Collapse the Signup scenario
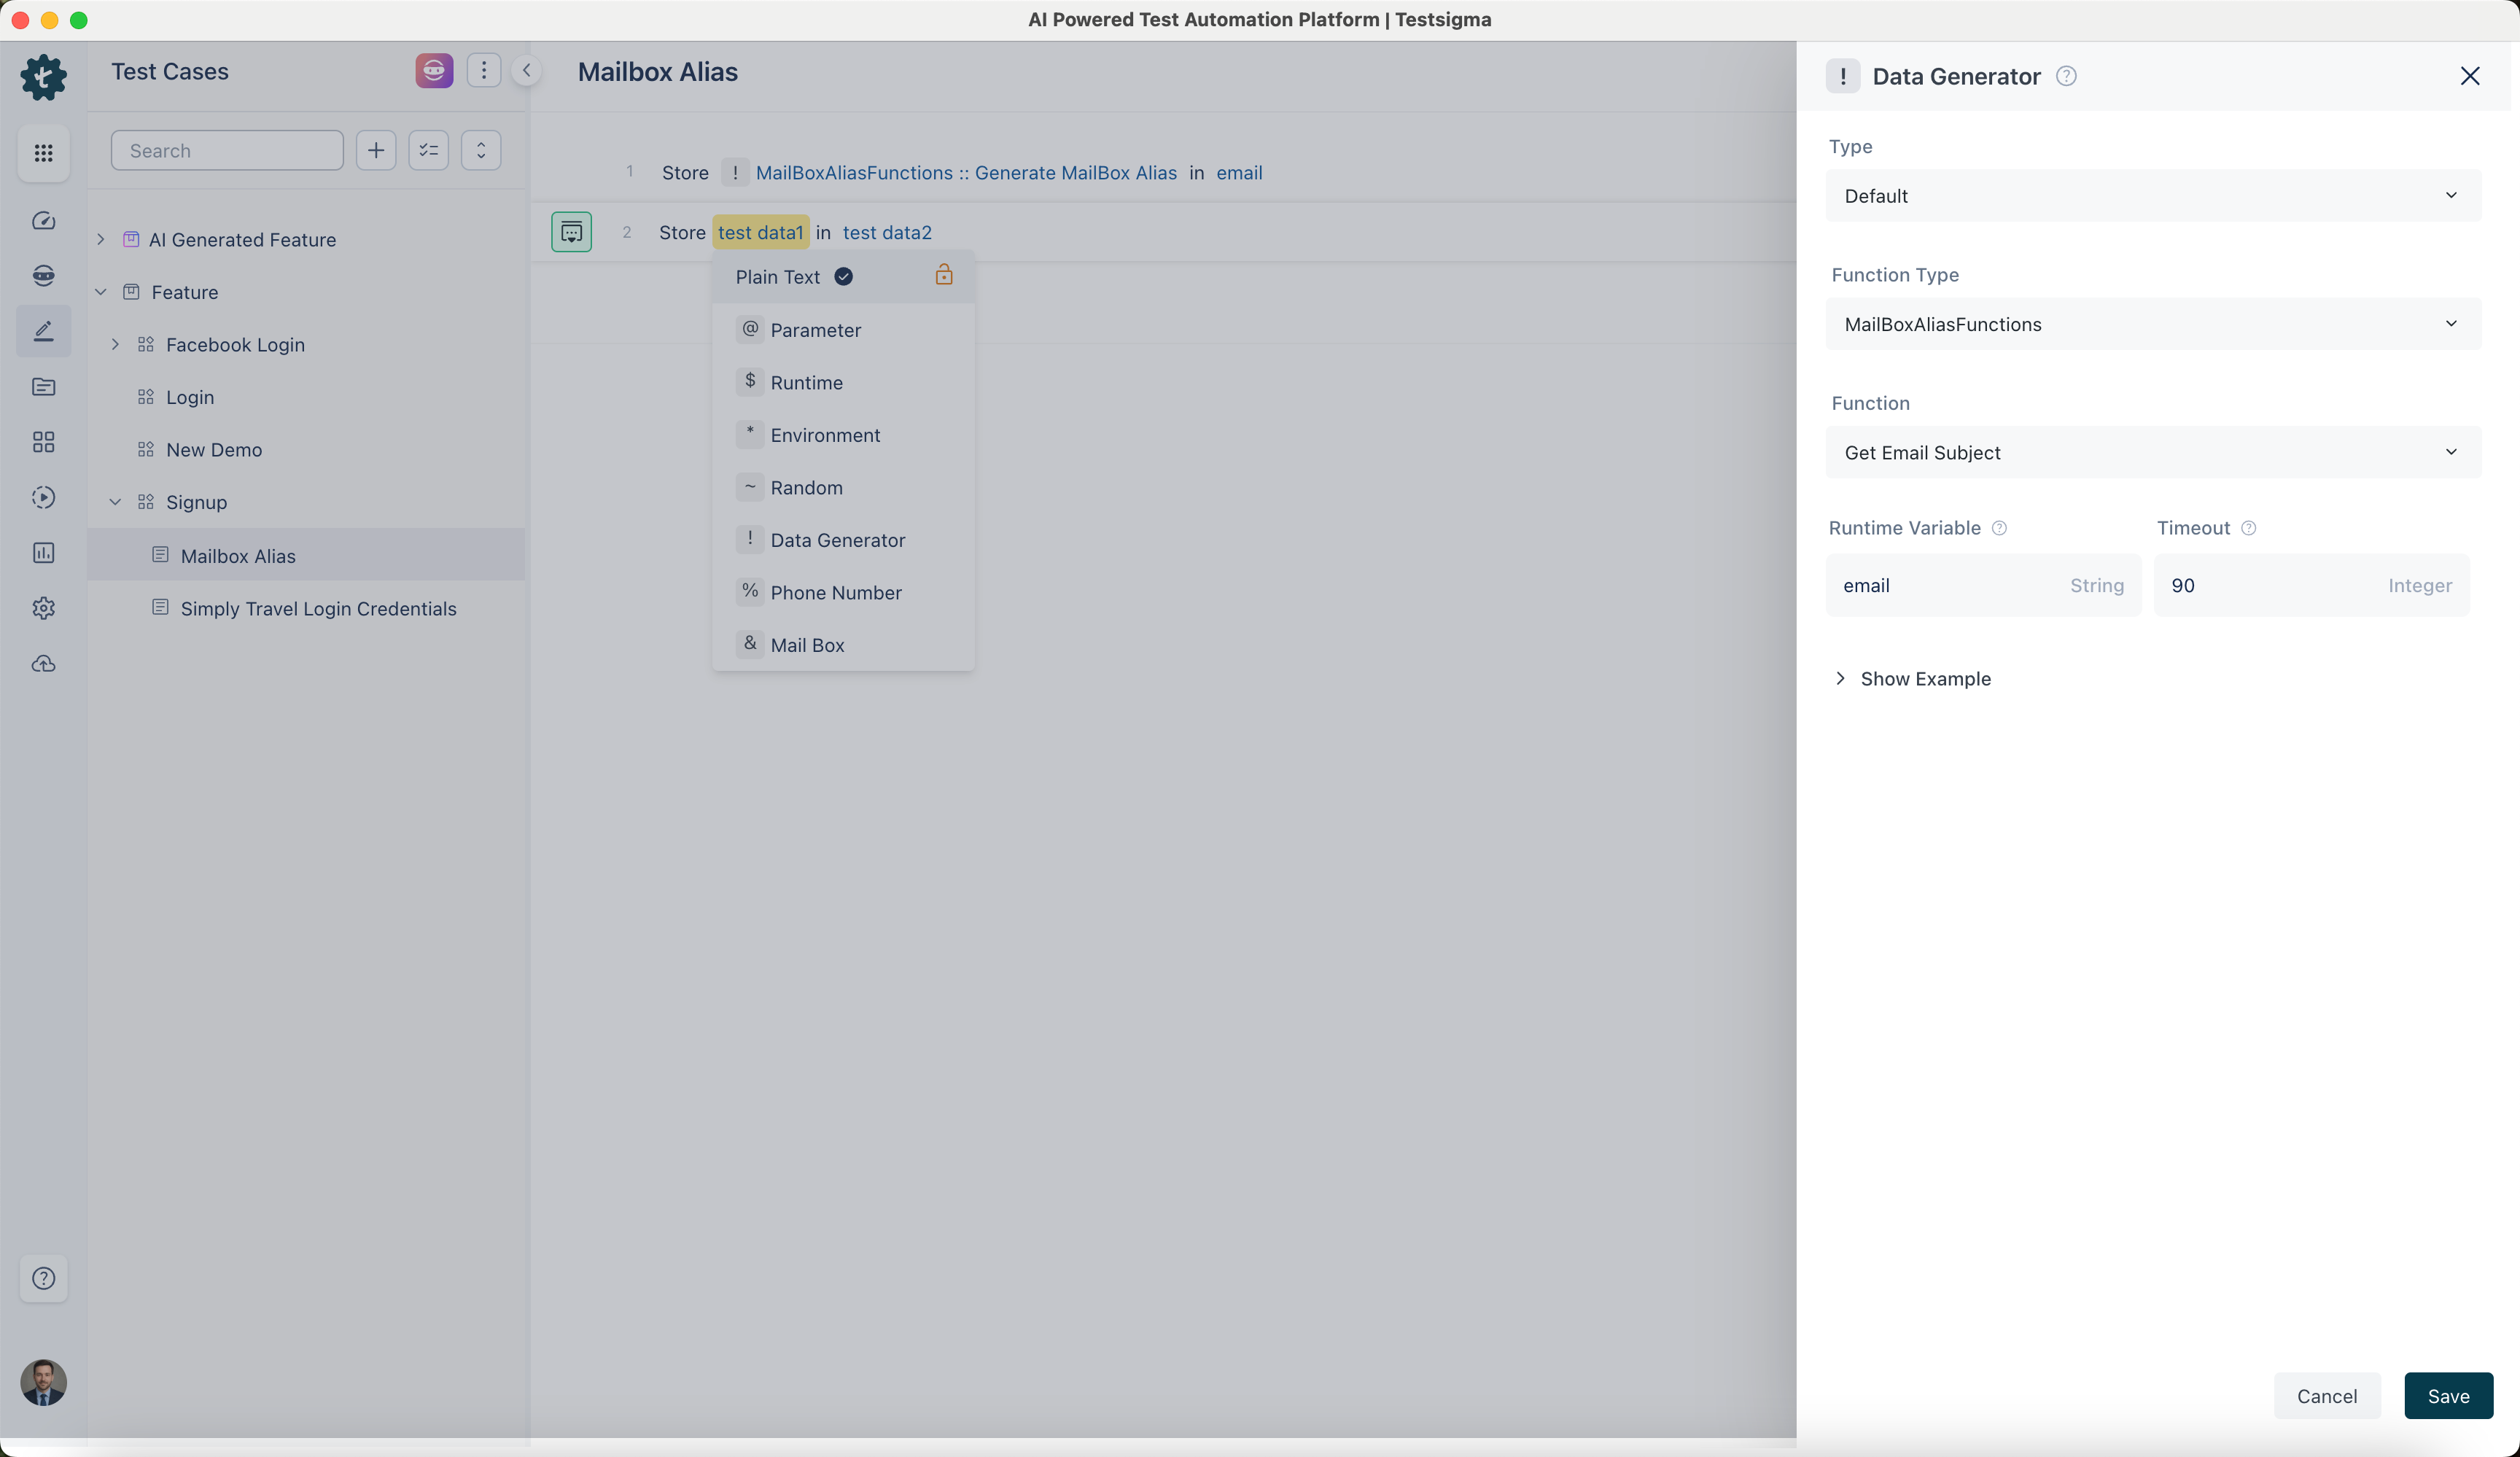 click(x=115, y=502)
